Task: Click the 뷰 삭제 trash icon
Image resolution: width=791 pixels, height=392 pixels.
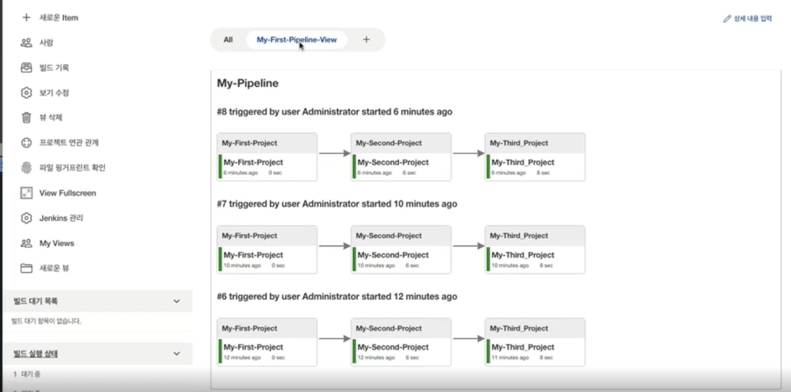Action: [x=26, y=118]
